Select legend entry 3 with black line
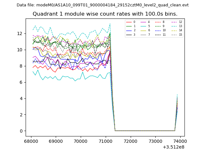 [131, 34]
